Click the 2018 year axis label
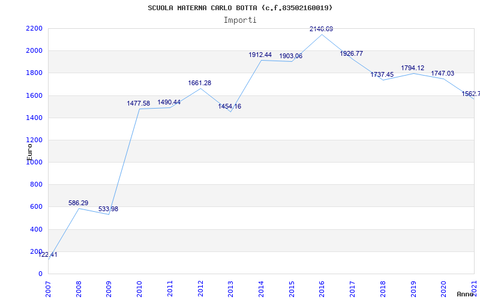The height and width of the screenshot is (300, 480). click(x=383, y=289)
